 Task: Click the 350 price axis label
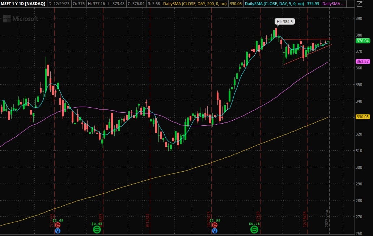click(359, 85)
